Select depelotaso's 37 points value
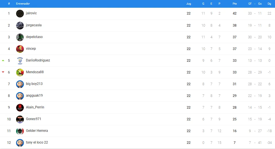This screenshot has width=275, height=149. click(234, 37)
